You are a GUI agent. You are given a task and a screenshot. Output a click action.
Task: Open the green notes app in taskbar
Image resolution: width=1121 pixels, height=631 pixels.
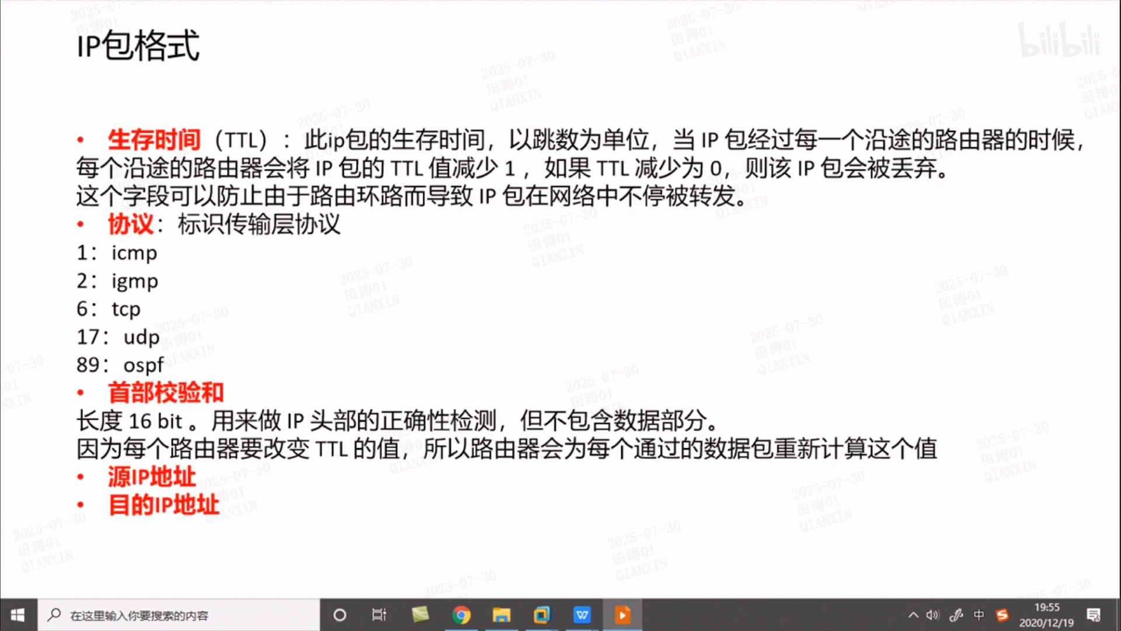tap(420, 615)
